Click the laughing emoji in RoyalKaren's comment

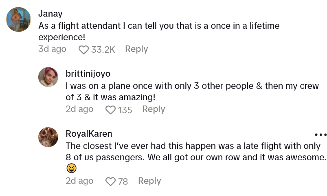coord(71,168)
